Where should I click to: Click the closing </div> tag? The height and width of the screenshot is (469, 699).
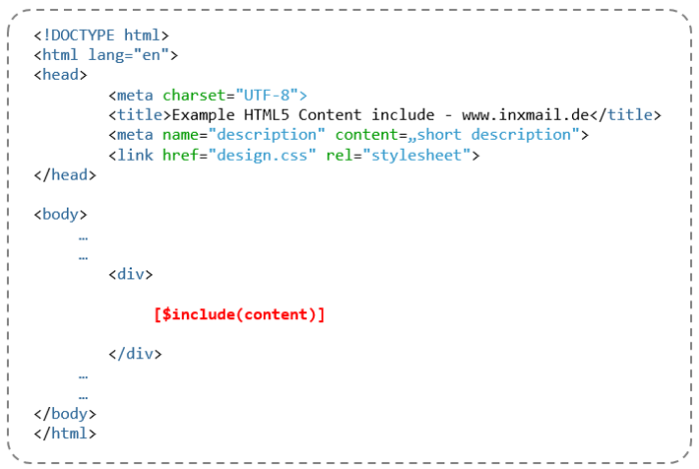pos(135,353)
